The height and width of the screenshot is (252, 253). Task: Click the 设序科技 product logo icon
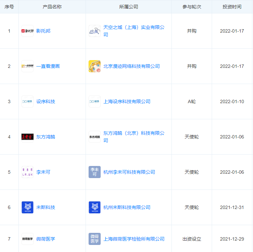click(x=28, y=101)
